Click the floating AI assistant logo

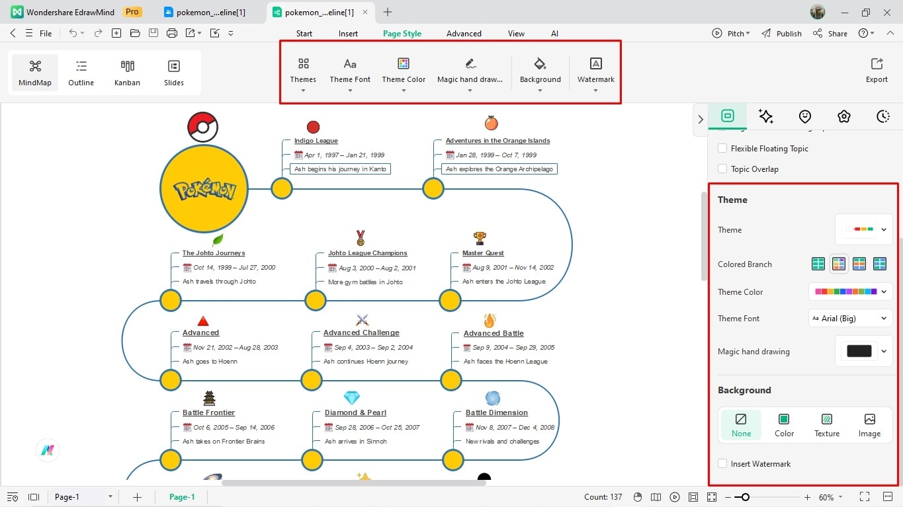[x=48, y=450]
